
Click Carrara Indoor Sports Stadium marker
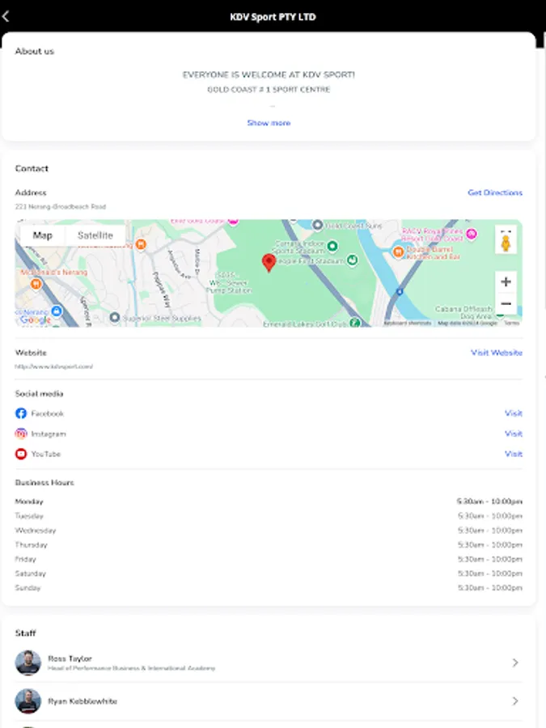click(x=332, y=246)
